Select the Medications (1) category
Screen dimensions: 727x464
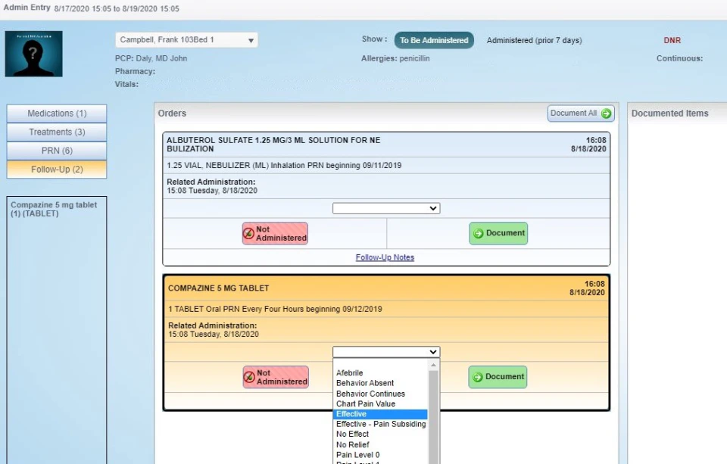[56, 114]
